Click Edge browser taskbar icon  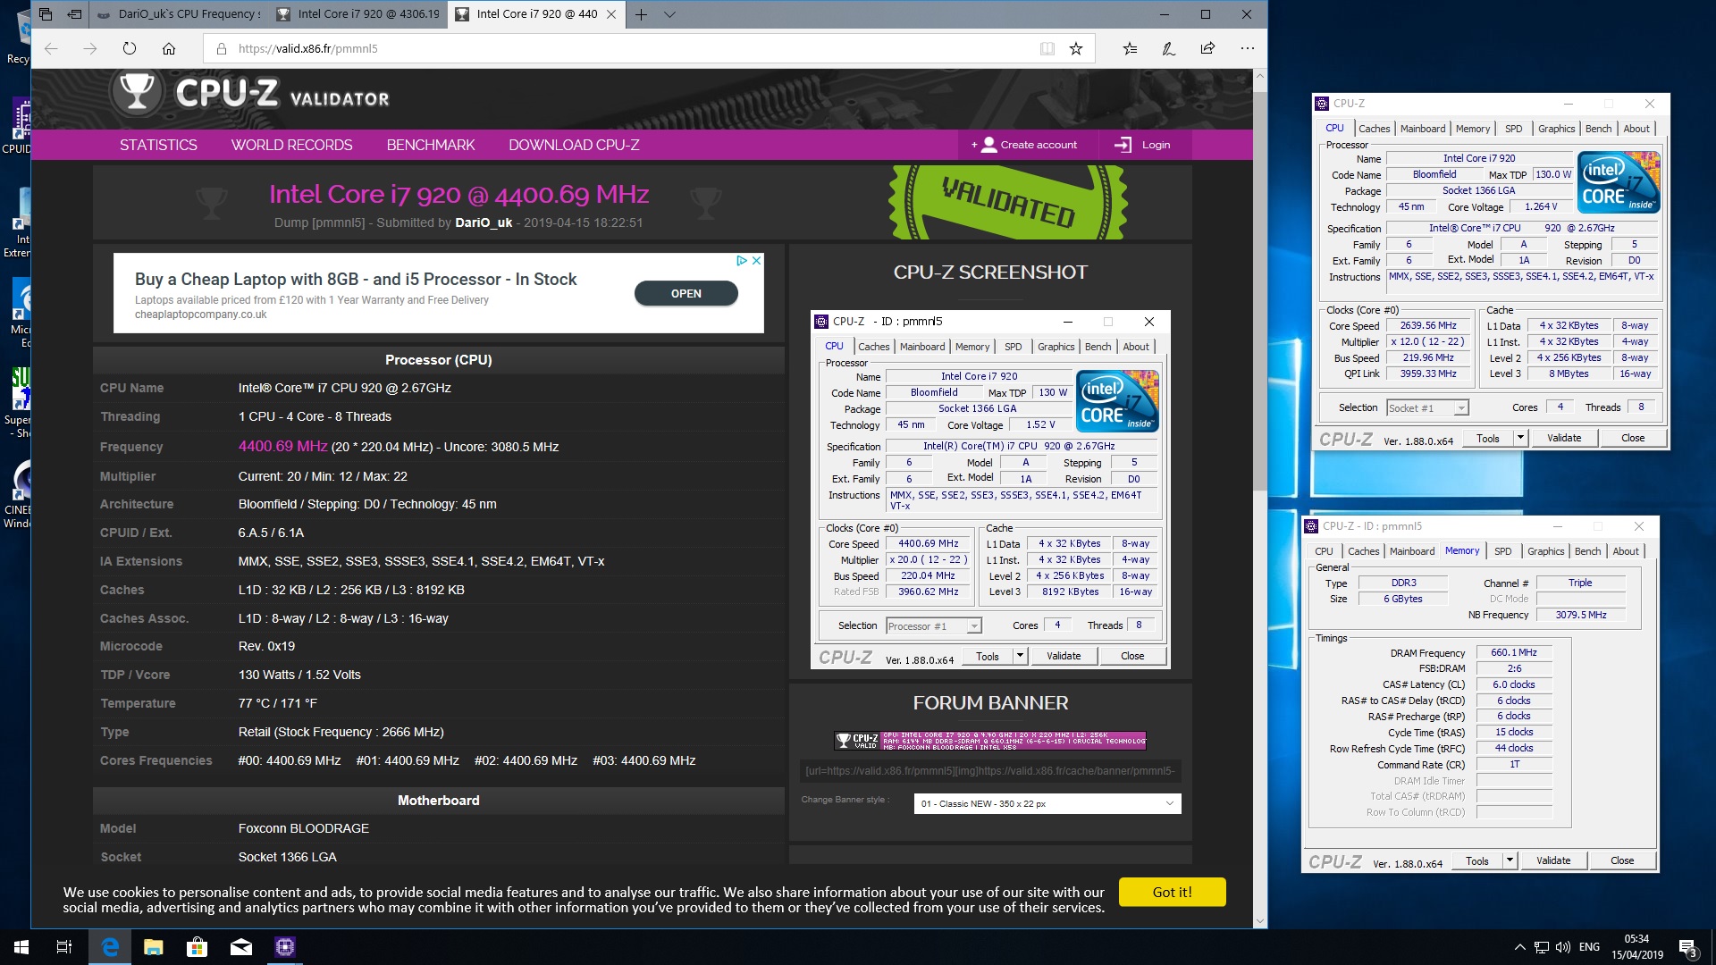click(110, 947)
